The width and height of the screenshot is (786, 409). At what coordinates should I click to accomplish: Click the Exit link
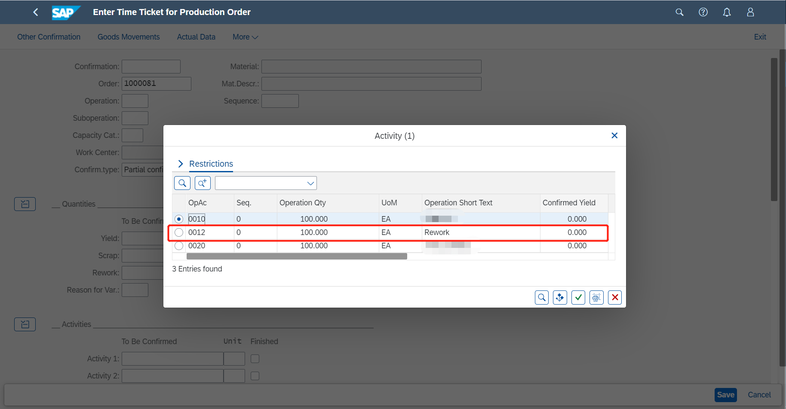(760, 37)
